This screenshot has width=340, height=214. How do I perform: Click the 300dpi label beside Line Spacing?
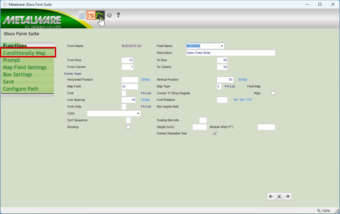click(x=145, y=100)
